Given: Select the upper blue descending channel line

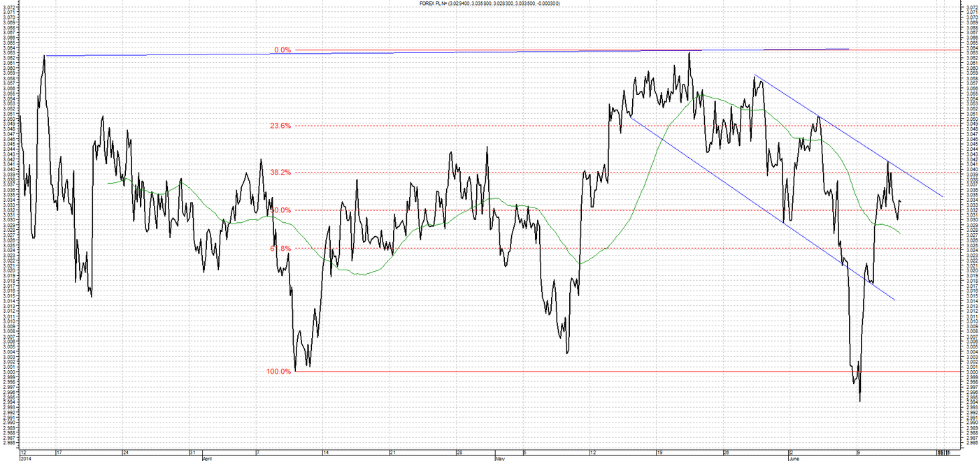Looking at the screenshot, I should coord(848,136).
